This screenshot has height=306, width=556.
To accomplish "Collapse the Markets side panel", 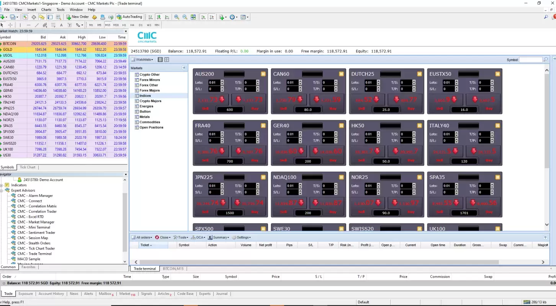I will click(184, 68).
